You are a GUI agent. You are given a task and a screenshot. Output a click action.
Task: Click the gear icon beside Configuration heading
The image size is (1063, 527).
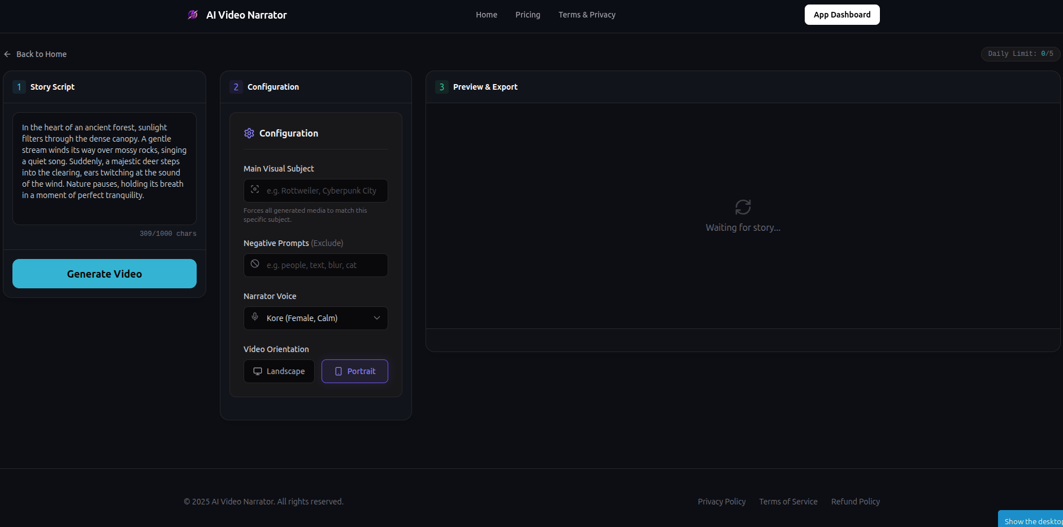click(249, 133)
